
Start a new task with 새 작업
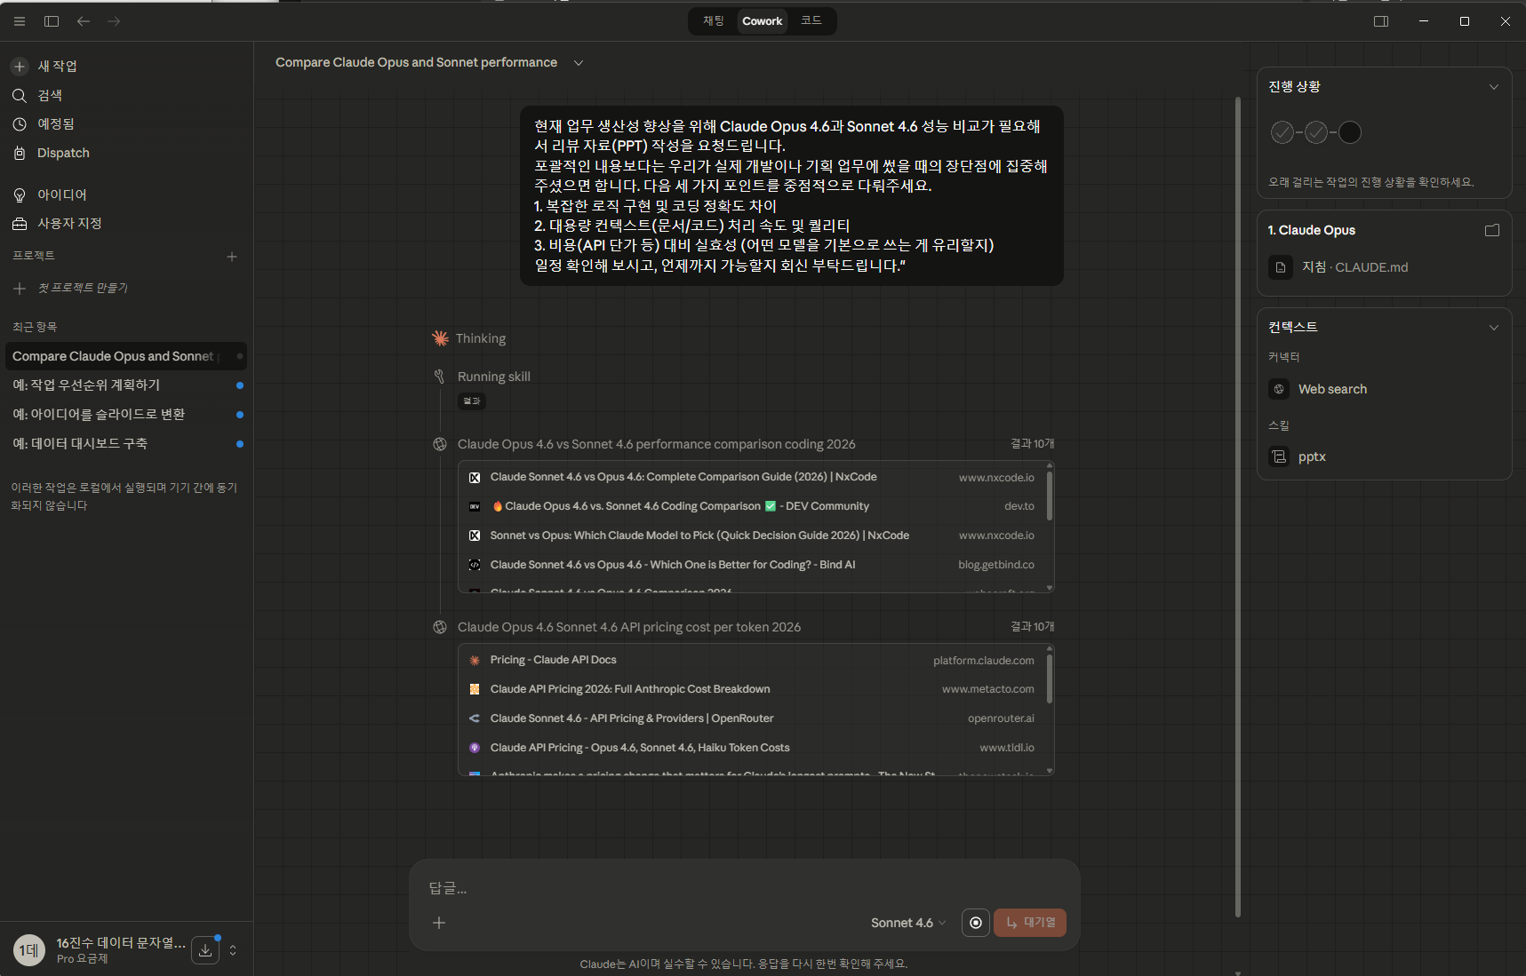click(x=124, y=67)
